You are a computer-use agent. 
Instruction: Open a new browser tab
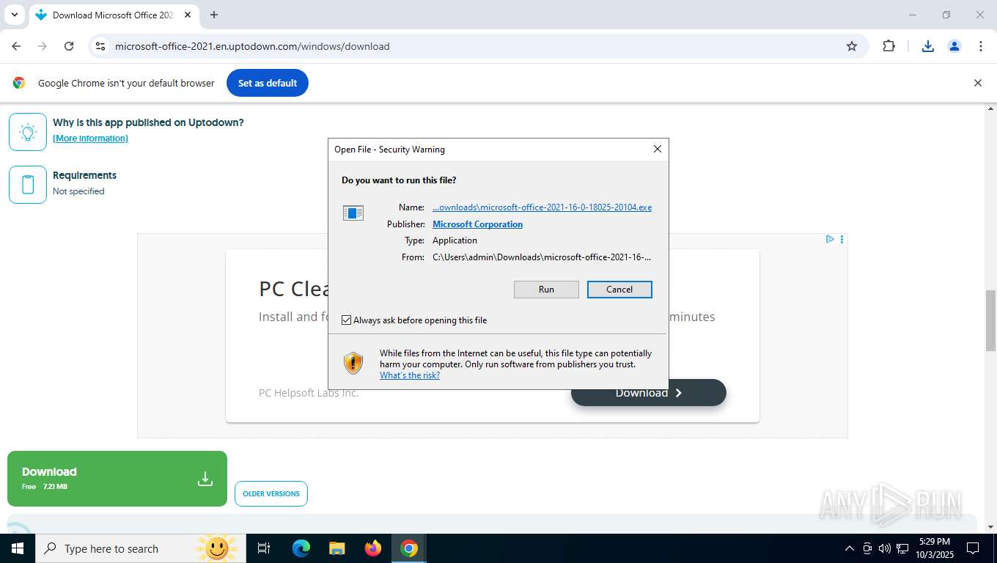(214, 15)
